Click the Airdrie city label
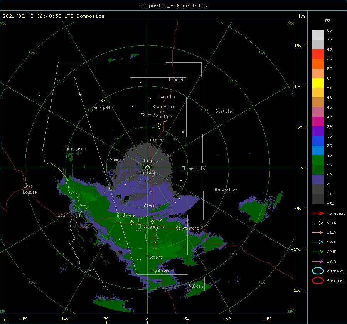Image resolution: width=347 pixels, height=324 pixels. pos(152,206)
